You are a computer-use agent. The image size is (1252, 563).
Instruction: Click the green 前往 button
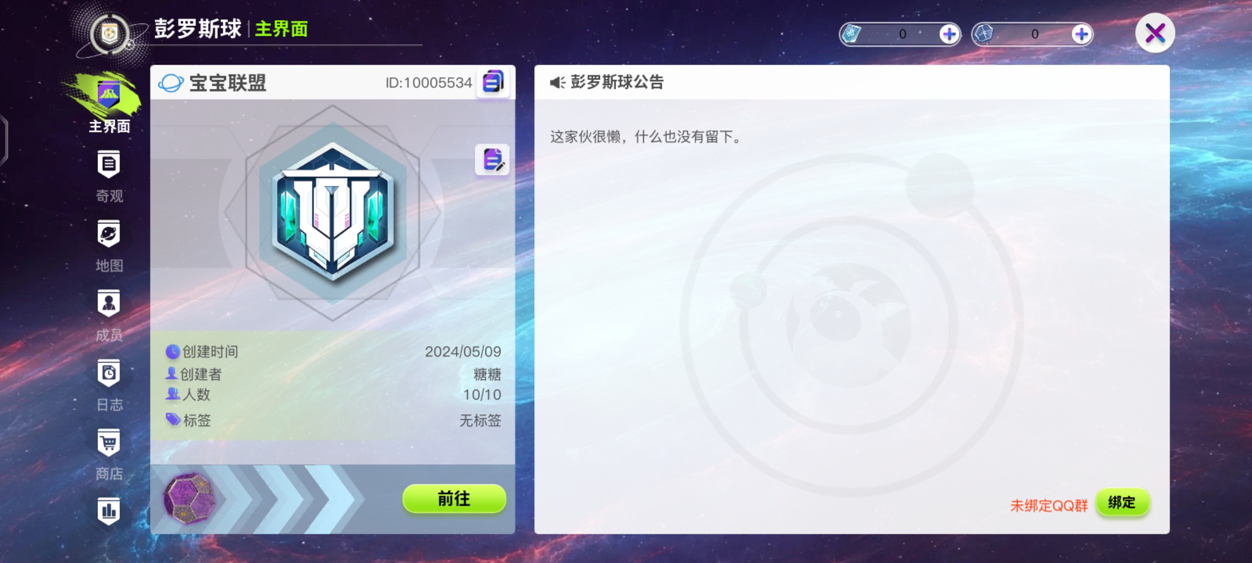[454, 498]
